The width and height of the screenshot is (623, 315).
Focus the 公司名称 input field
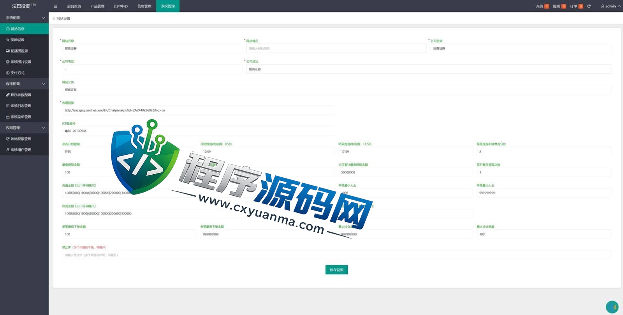521,48
